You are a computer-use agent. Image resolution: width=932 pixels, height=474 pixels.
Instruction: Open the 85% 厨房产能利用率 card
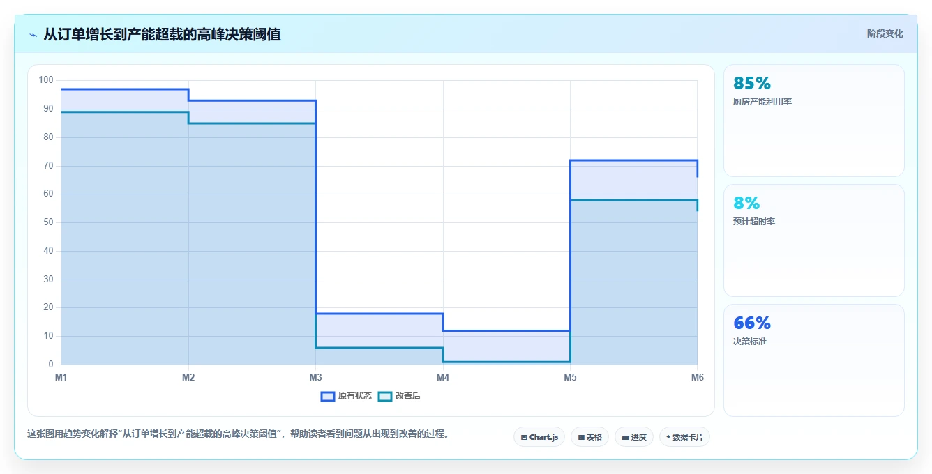pyautogui.click(x=814, y=121)
